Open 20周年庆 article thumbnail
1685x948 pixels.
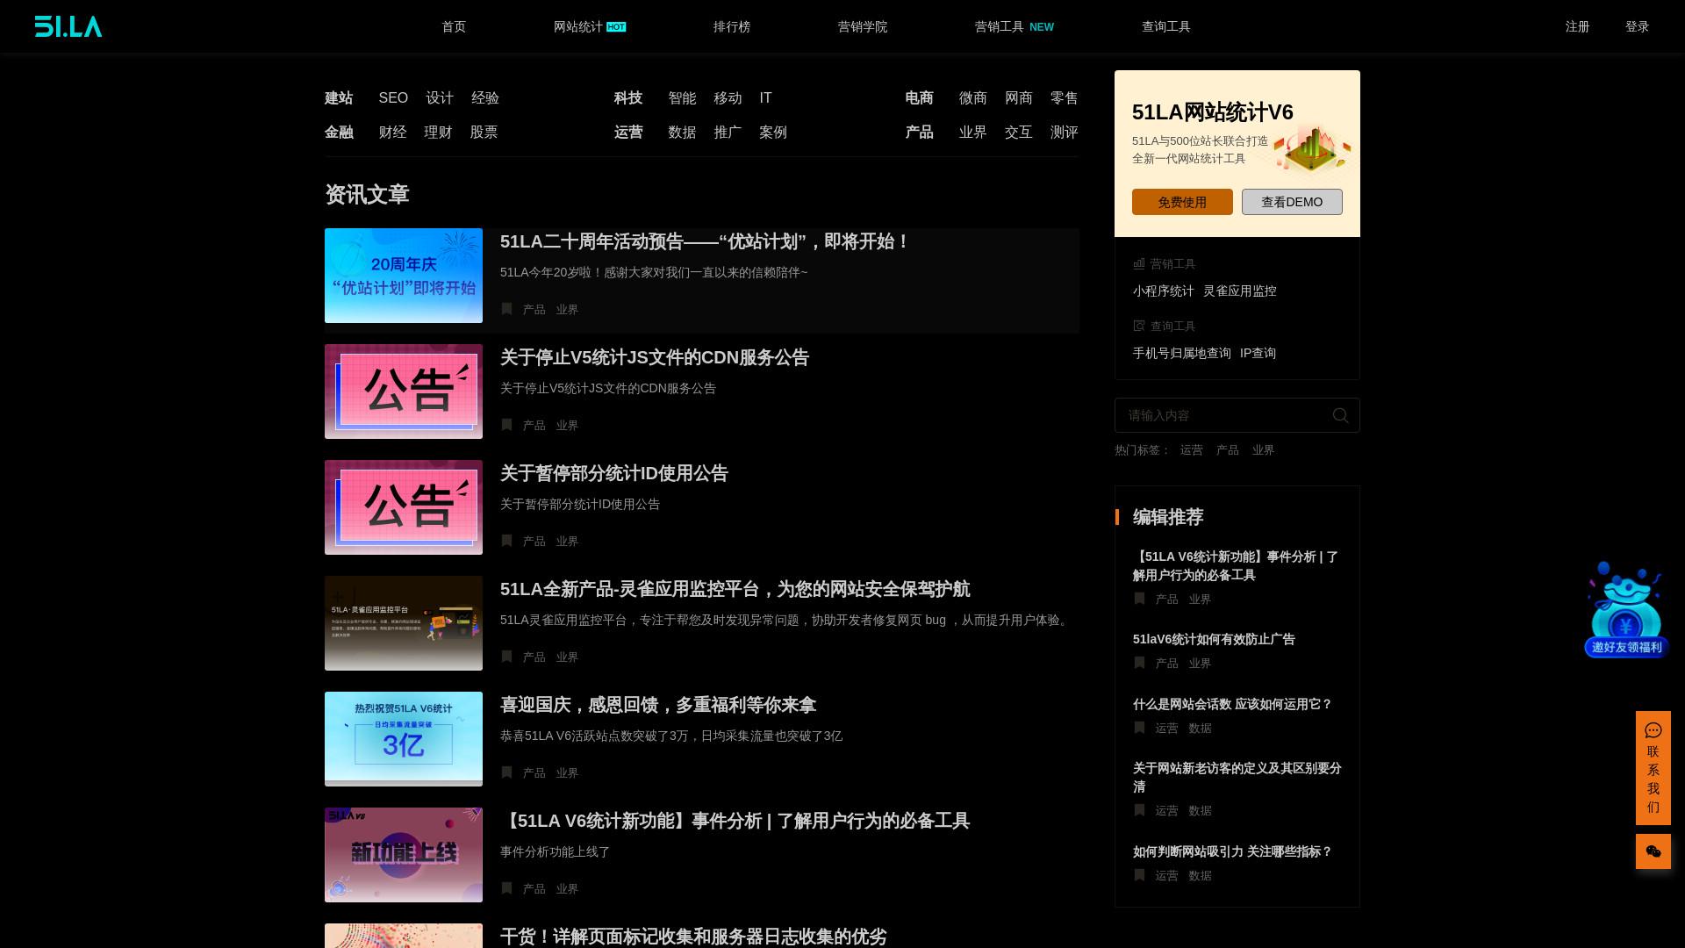[x=404, y=276]
